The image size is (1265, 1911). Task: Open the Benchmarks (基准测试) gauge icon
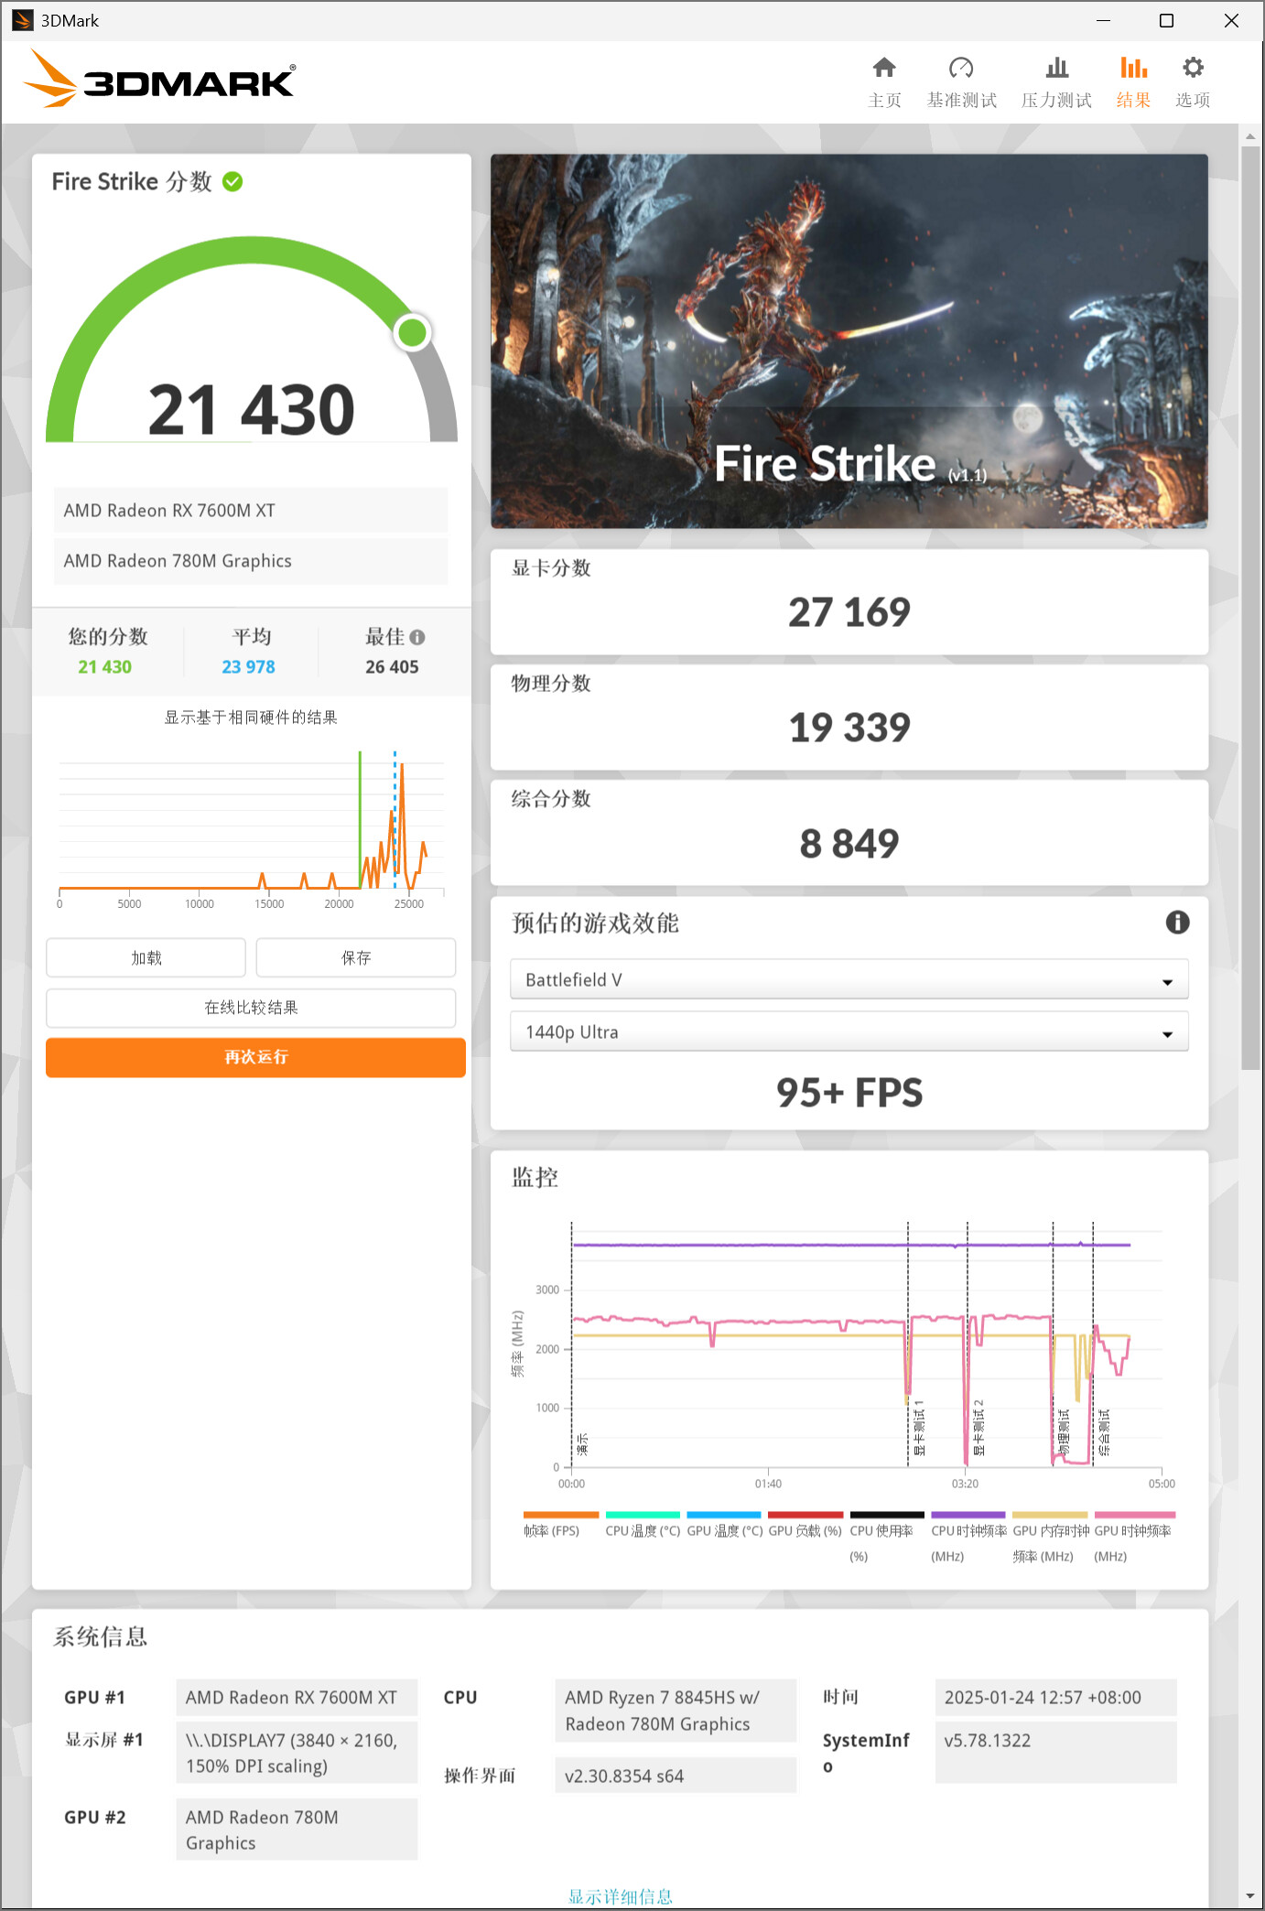click(960, 69)
